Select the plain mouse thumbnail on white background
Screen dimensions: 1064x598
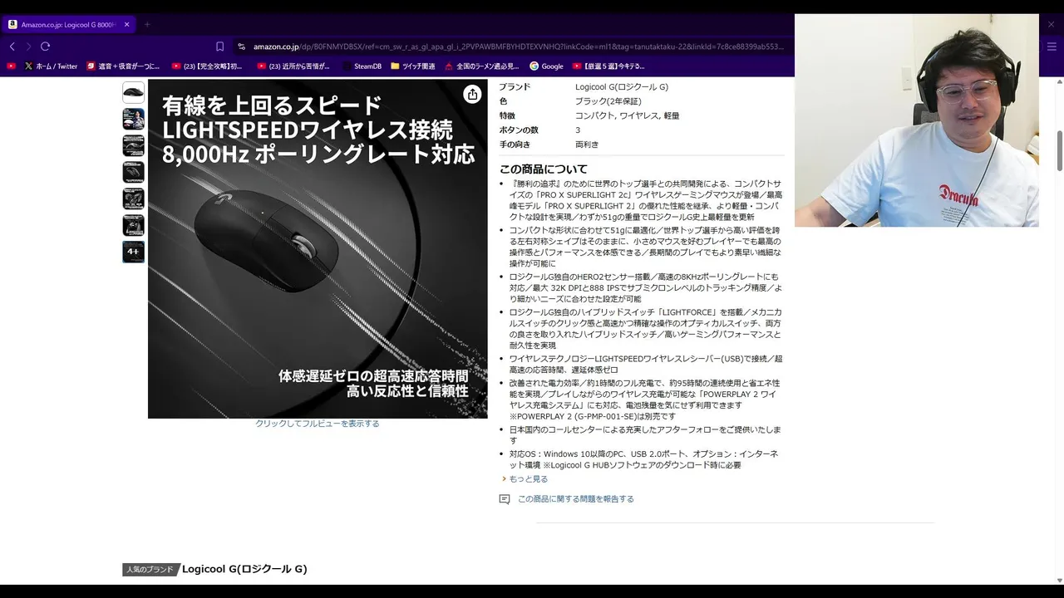(x=133, y=92)
